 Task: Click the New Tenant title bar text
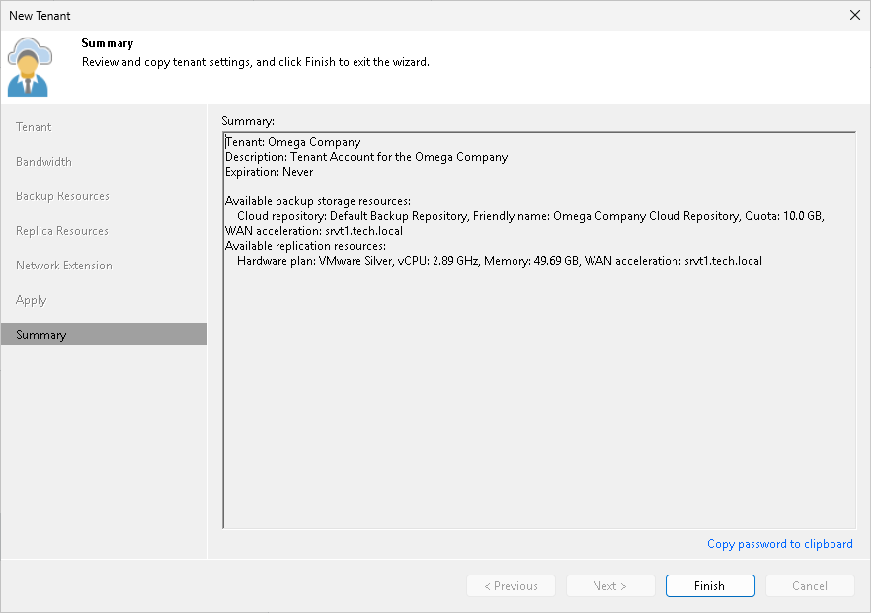[x=40, y=15]
